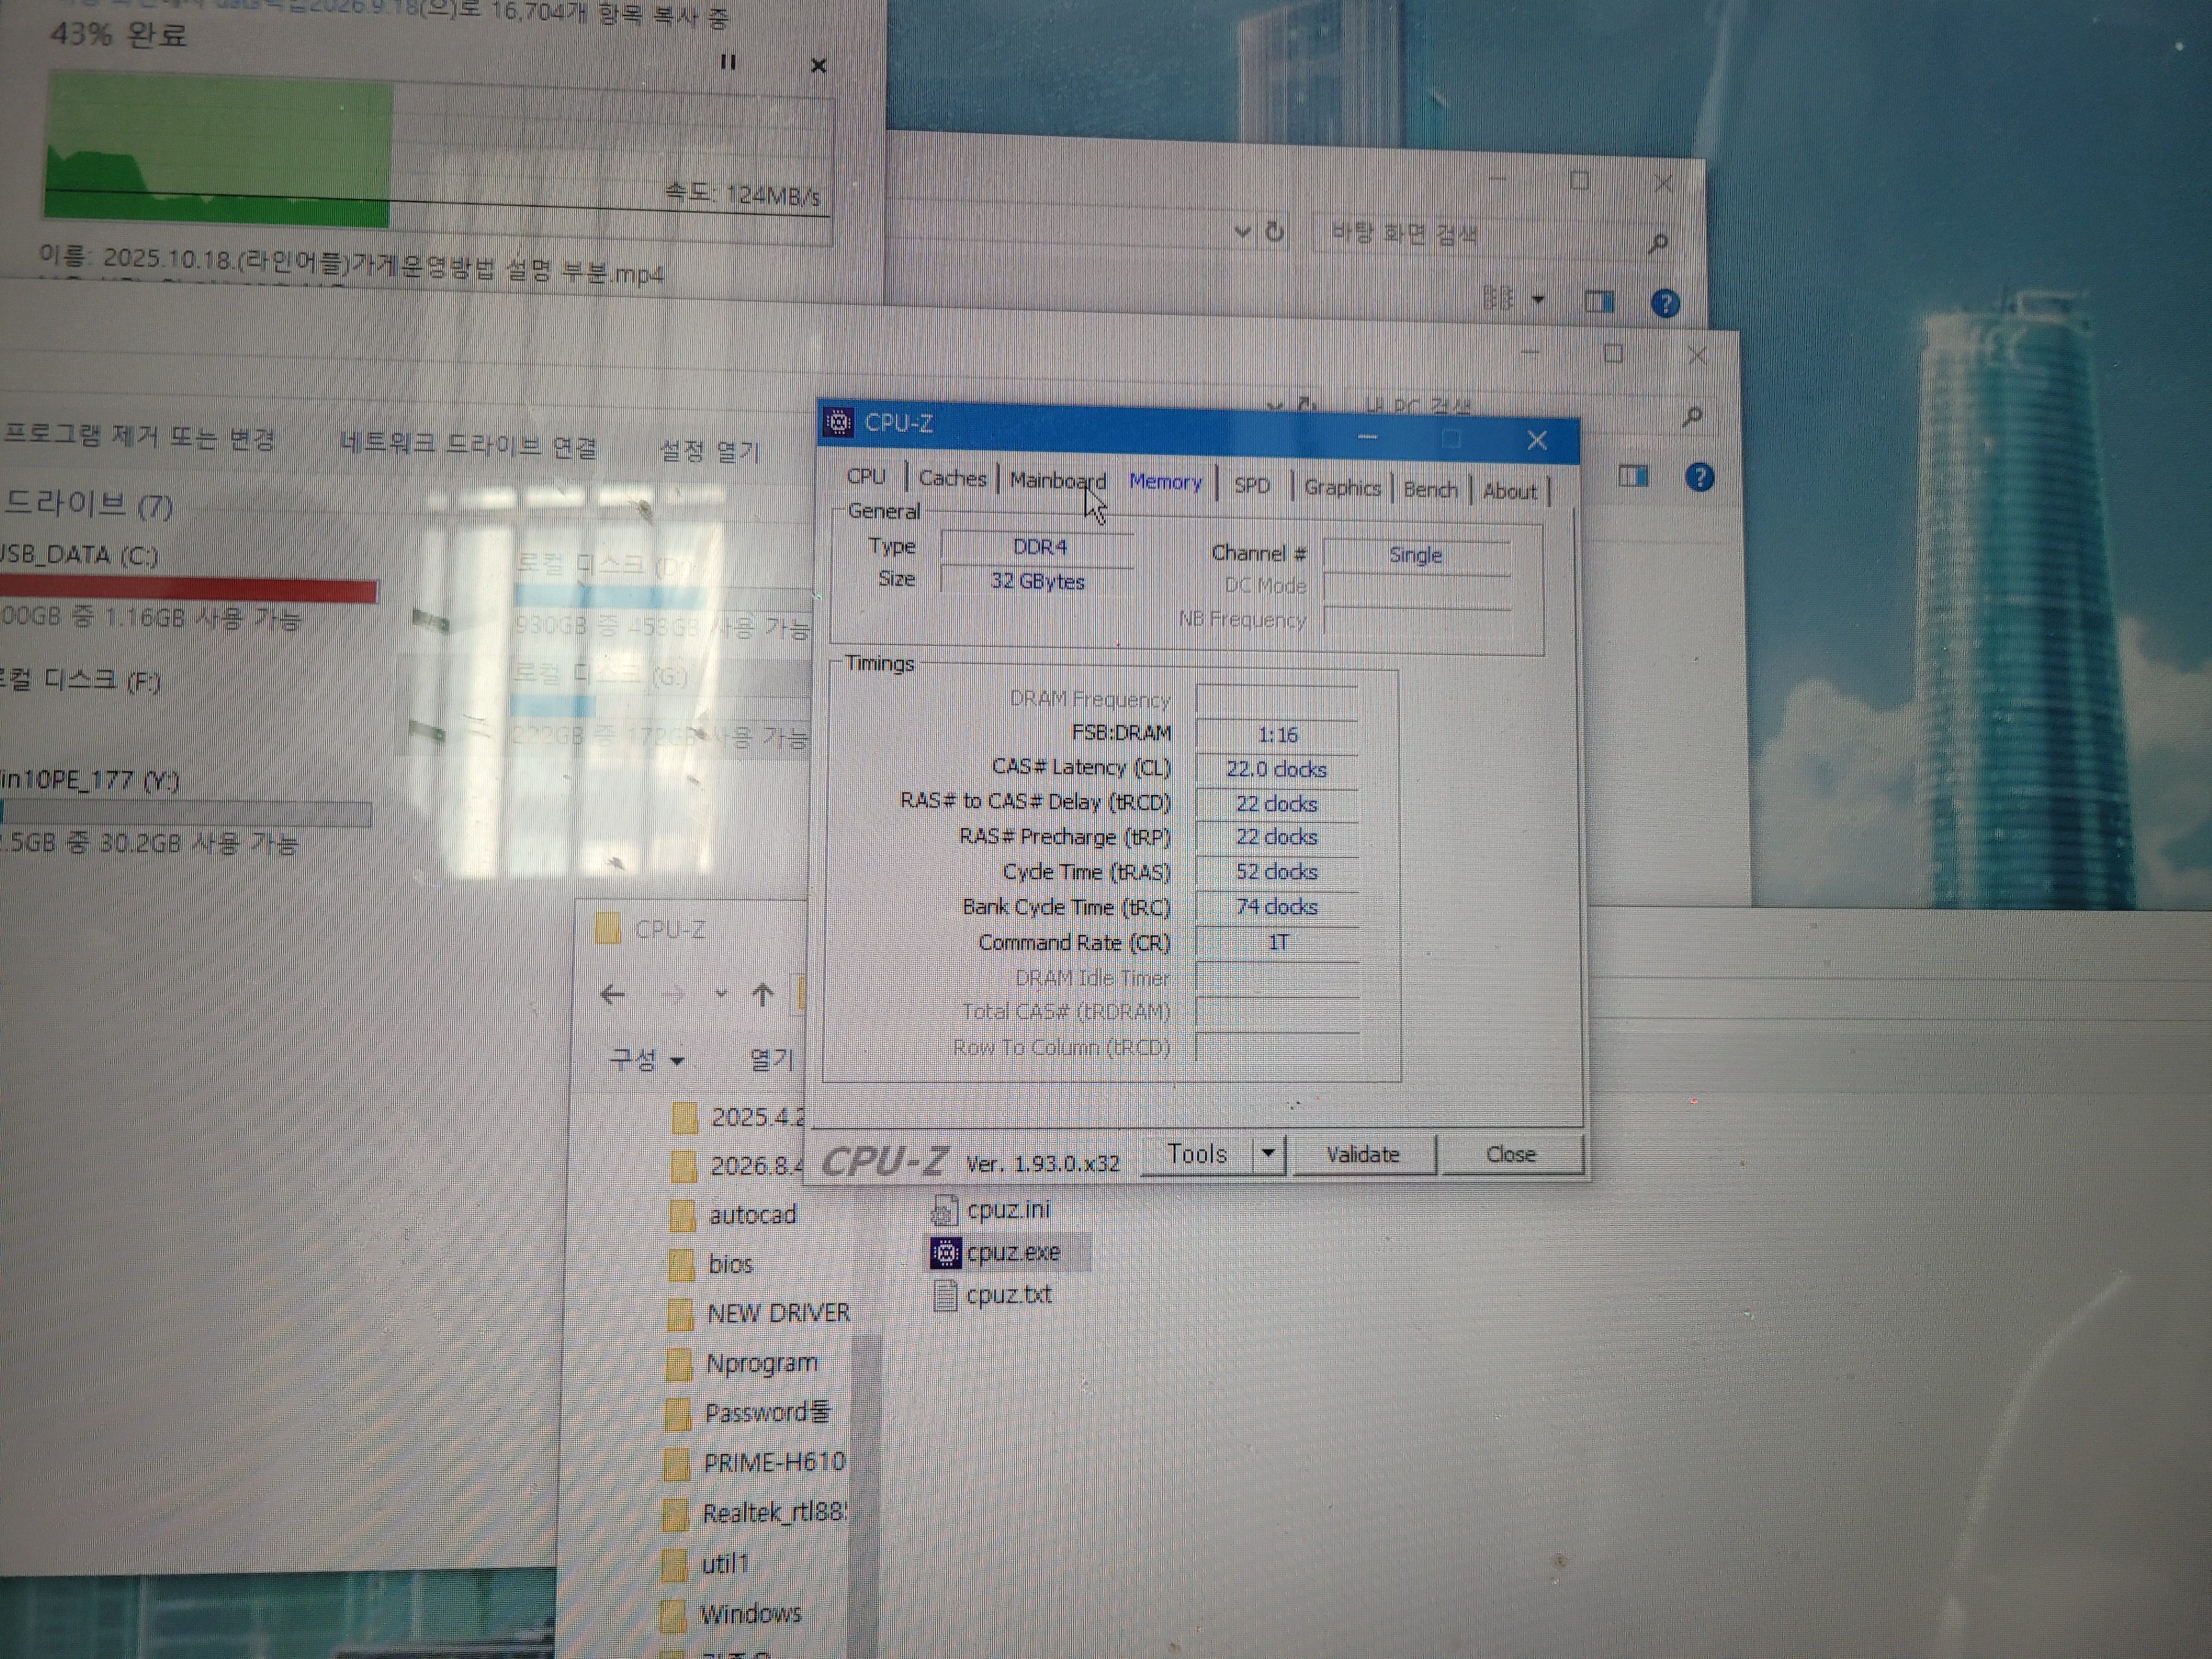Click the CPU-Z title bar icon
Screen dimensions: 2212x1659
click(839, 423)
